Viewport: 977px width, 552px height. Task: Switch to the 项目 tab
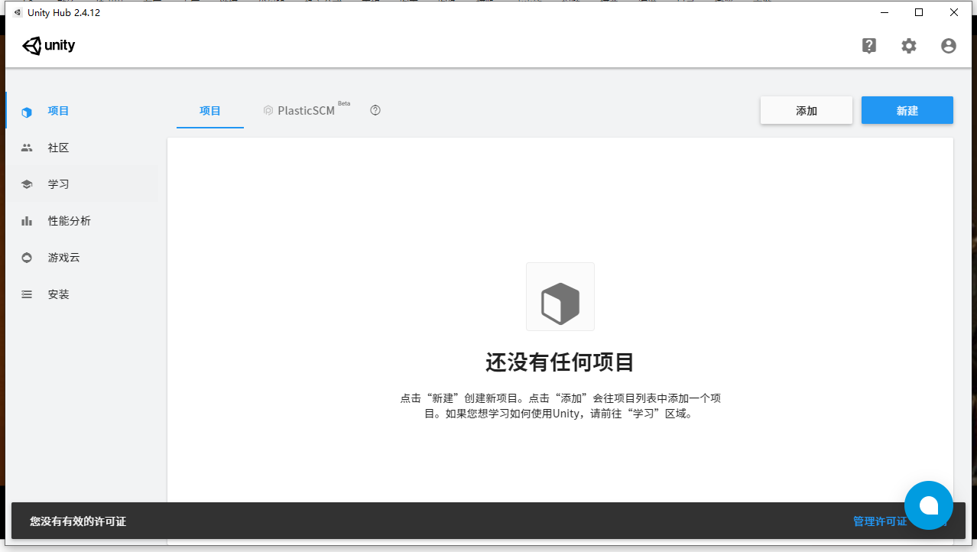pyautogui.click(x=210, y=111)
